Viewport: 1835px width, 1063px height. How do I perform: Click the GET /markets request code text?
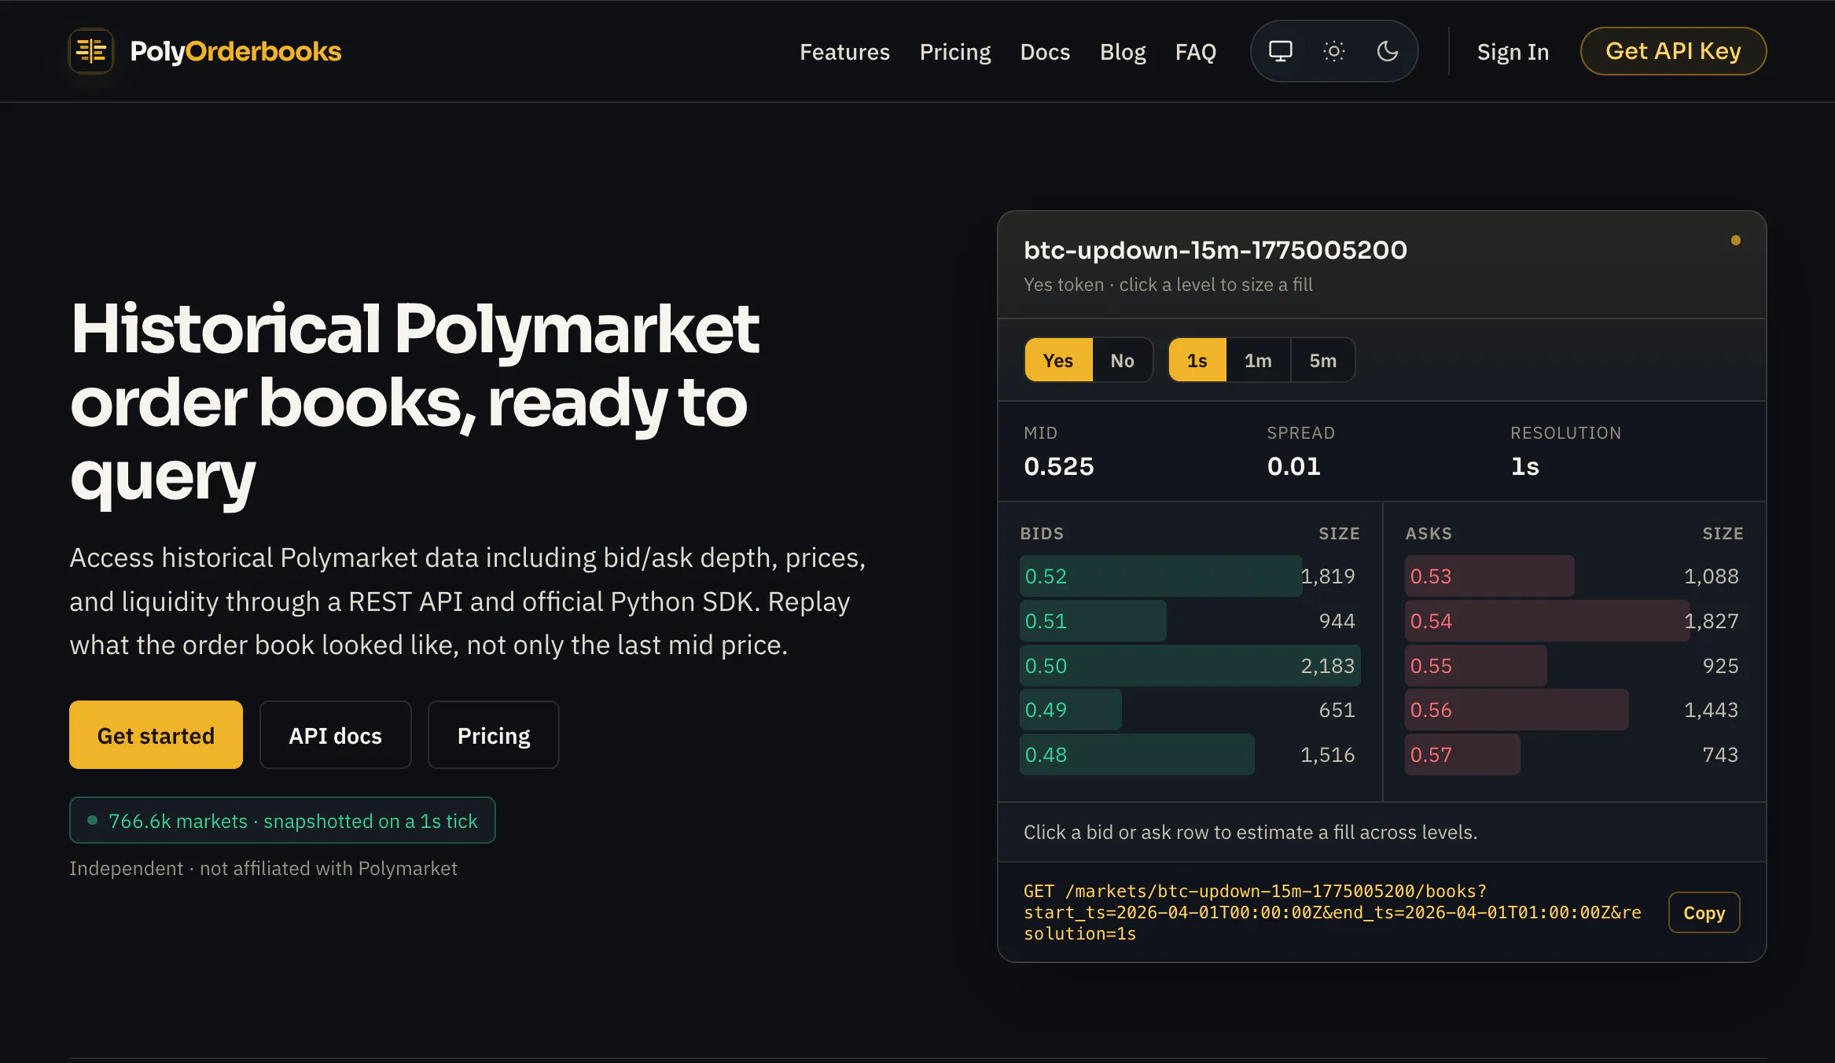click(1333, 912)
